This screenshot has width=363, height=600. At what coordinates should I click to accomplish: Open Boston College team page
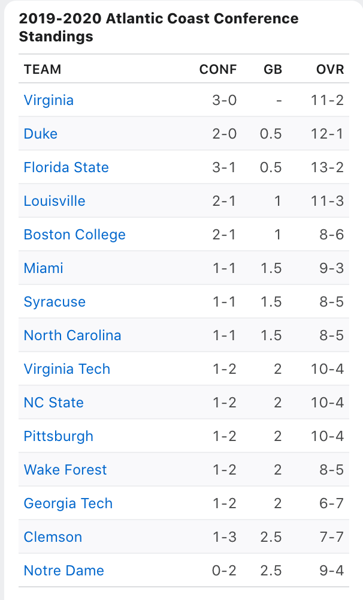click(x=74, y=235)
